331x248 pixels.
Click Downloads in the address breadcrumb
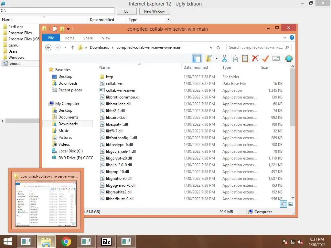click(99, 47)
